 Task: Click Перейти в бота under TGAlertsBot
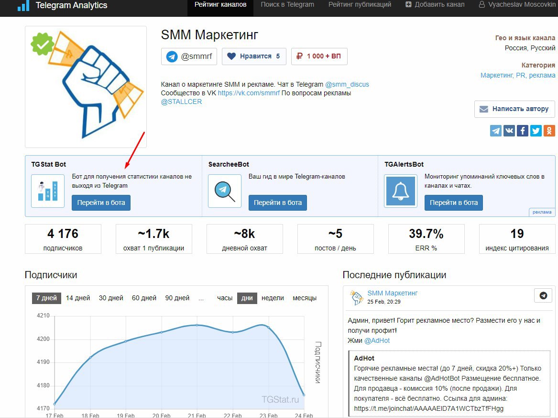pyautogui.click(x=454, y=203)
